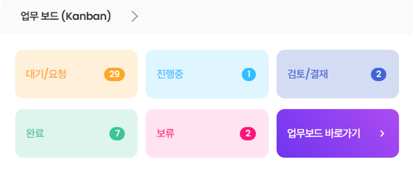Click the pink 2 count badge
Screen dimensions: 413x173
pyautogui.click(x=248, y=133)
